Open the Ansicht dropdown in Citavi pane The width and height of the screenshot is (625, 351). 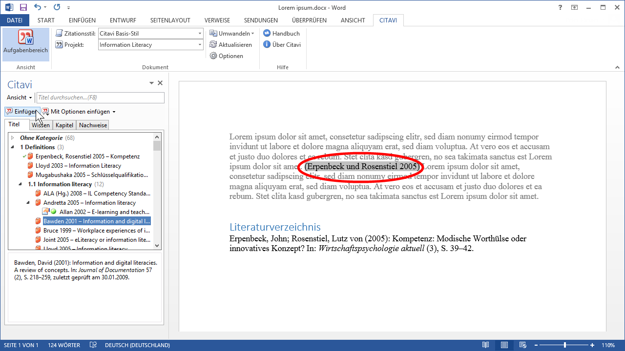pyautogui.click(x=20, y=97)
